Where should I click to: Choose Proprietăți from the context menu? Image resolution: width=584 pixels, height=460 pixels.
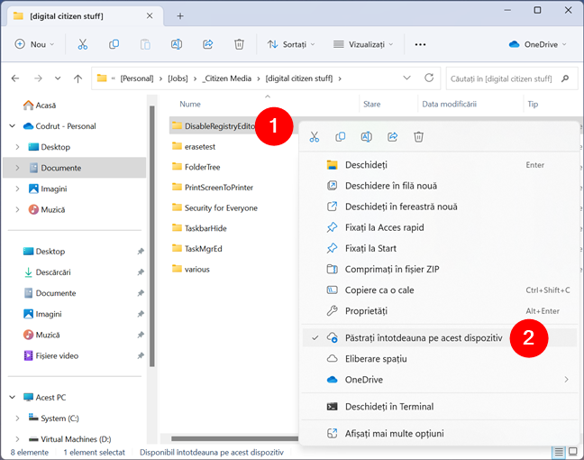click(x=440, y=311)
